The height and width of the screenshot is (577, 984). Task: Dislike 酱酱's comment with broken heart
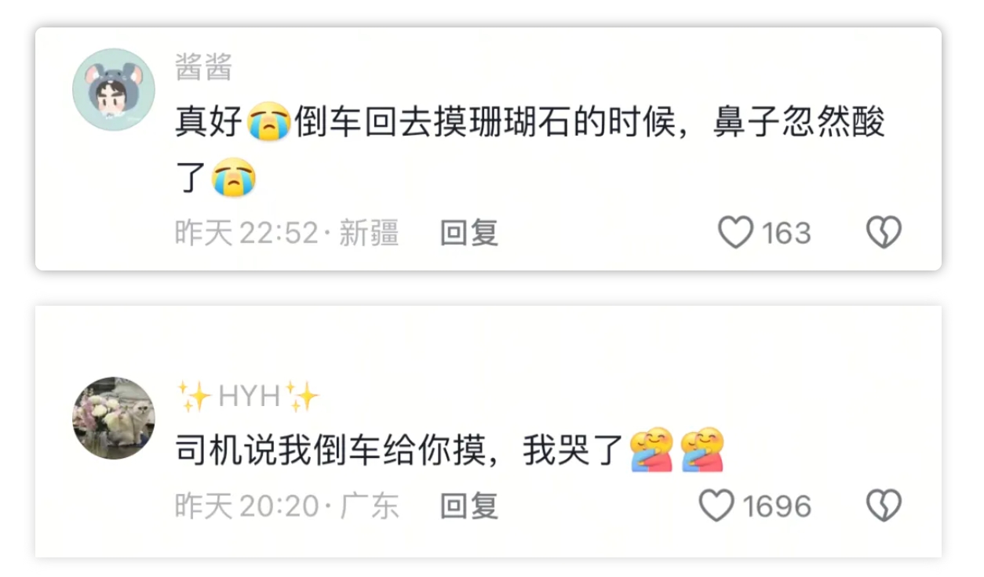(x=884, y=234)
